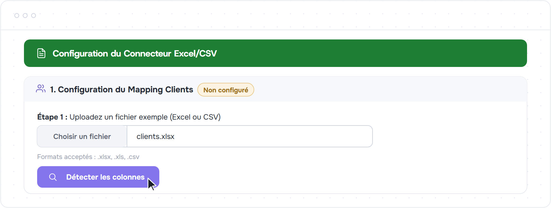Click the Uploadez un fichier exemple instruction
The height and width of the screenshot is (208, 551).
point(145,117)
